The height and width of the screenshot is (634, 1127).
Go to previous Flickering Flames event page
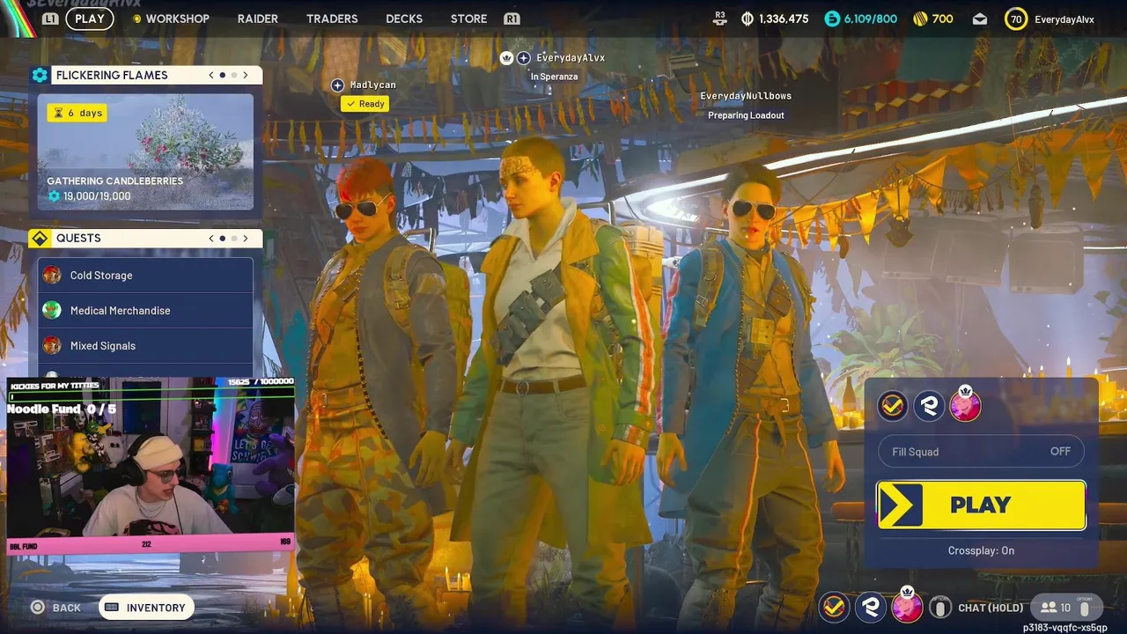[x=211, y=75]
